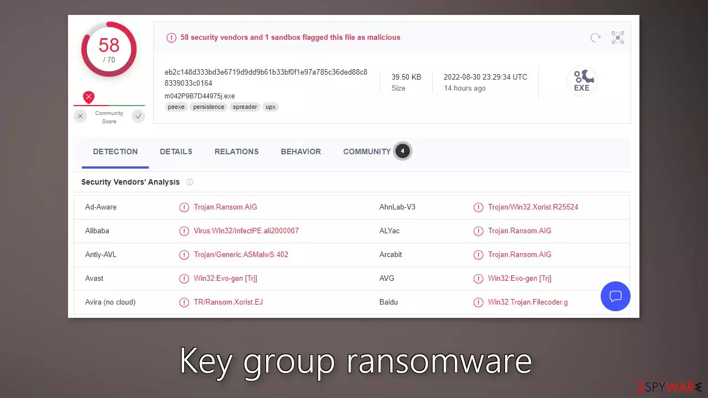The width and height of the screenshot is (708, 398).
Task: Switch to the DETAILS tab
Action: coord(176,151)
